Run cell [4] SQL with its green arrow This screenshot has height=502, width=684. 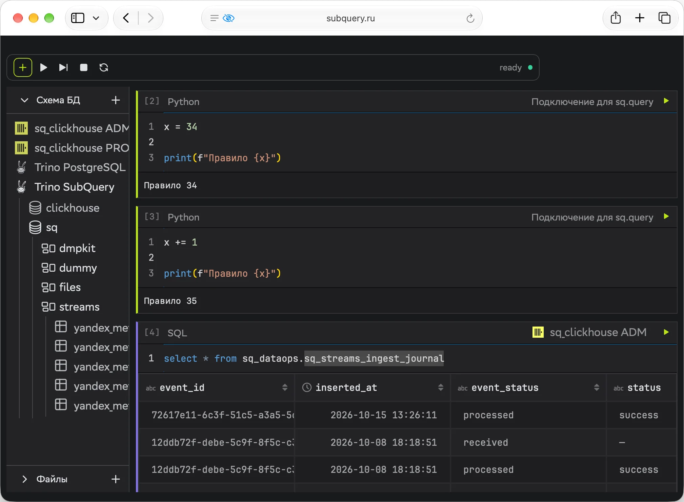pos(666,332)
